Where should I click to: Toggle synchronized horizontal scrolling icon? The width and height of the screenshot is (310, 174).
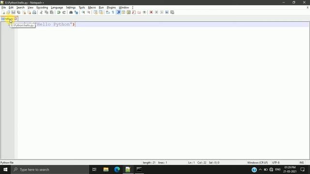[101, 12]
